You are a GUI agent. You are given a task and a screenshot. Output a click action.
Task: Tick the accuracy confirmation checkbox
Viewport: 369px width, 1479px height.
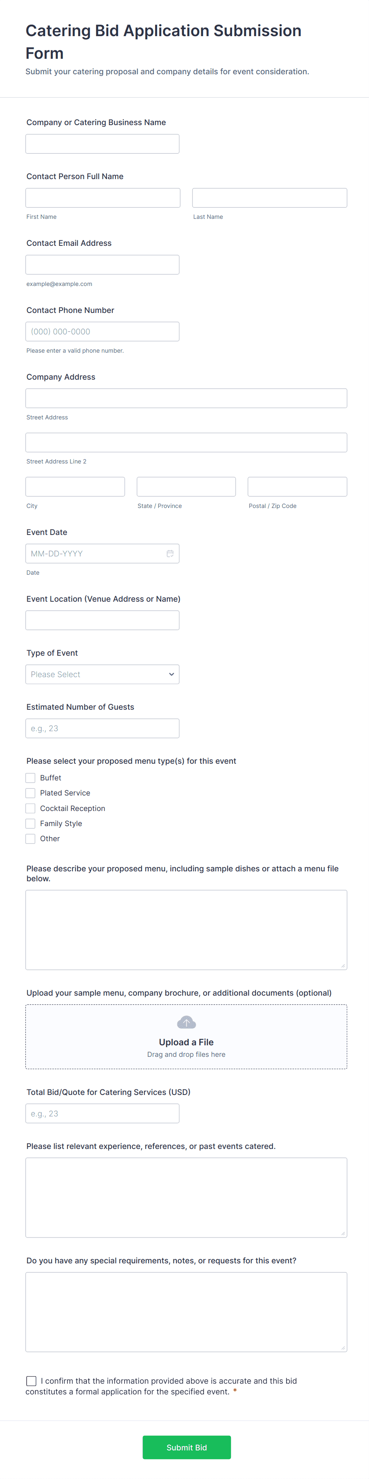pos(32,1381)
